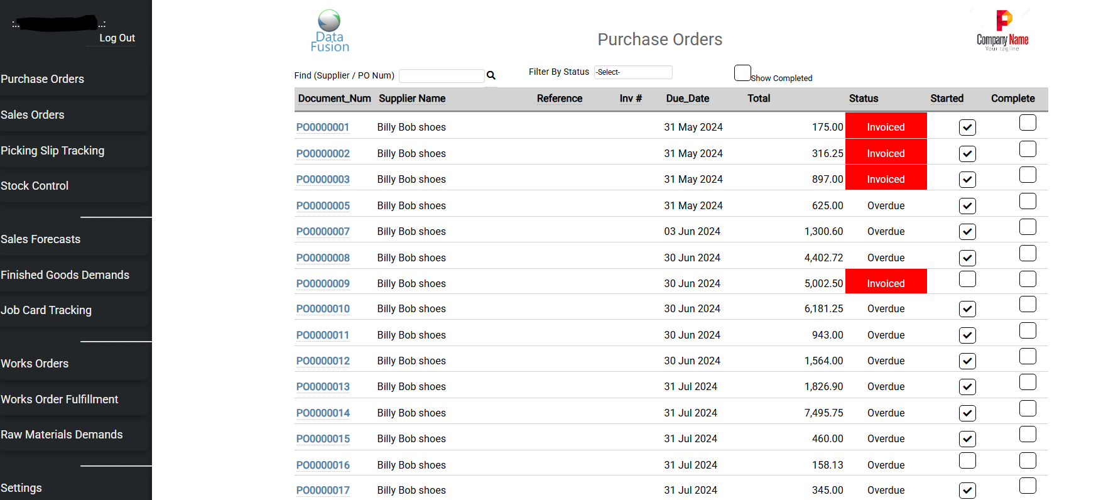Screen dimensions: 1096x500
Task: Go to Stock Control page
Action: click(35, 186)
